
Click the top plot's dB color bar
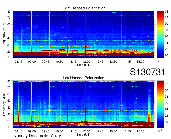(160, 34)
